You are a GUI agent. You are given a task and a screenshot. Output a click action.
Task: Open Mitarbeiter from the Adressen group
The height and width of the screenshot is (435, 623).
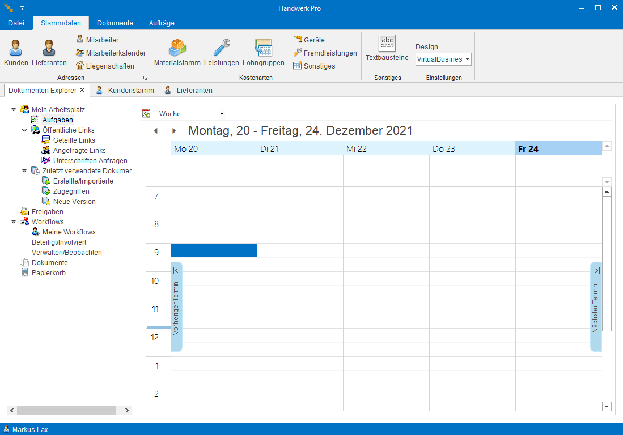pos(98,40)
